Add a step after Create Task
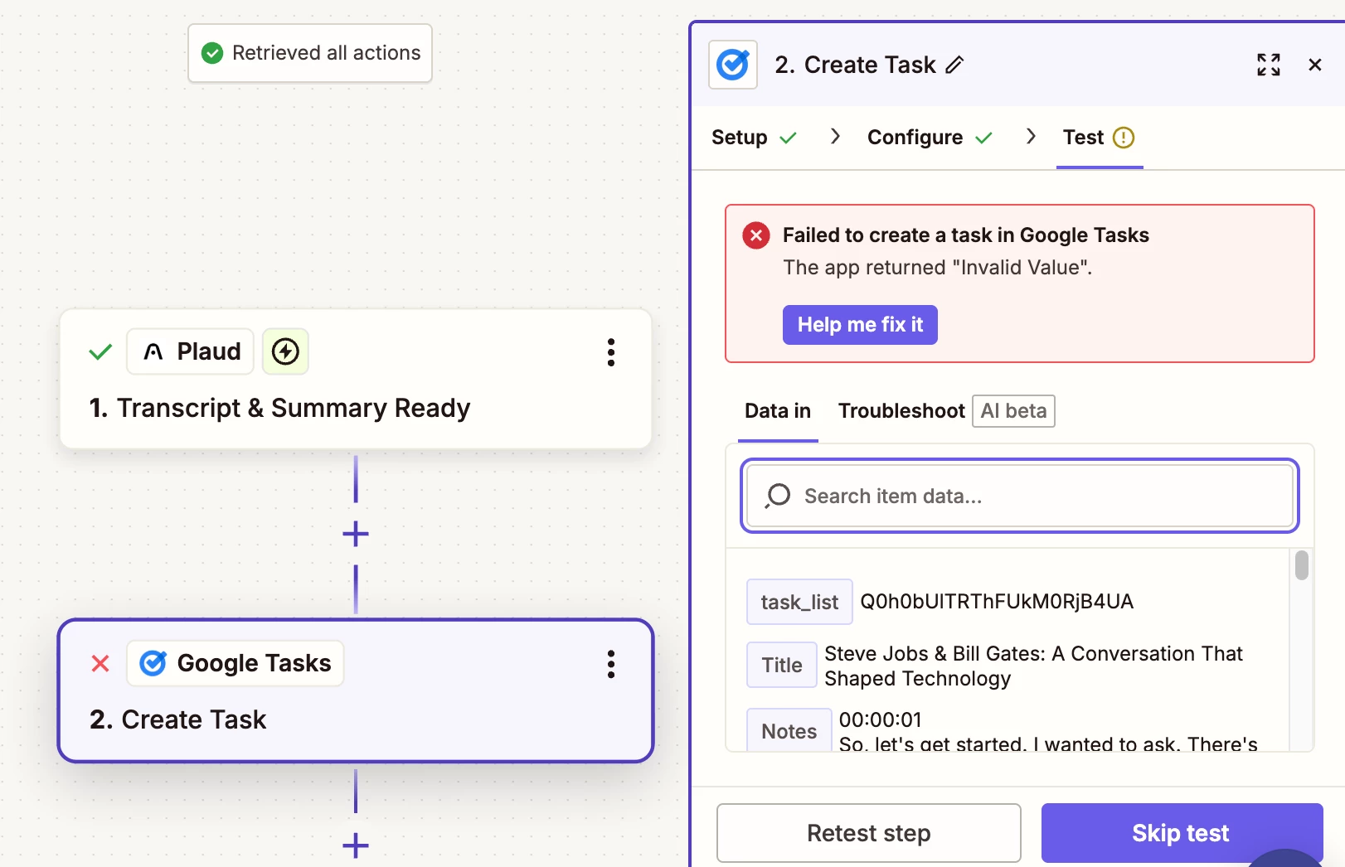Viewport: 1345px width, 867px height. pos(356,845)
